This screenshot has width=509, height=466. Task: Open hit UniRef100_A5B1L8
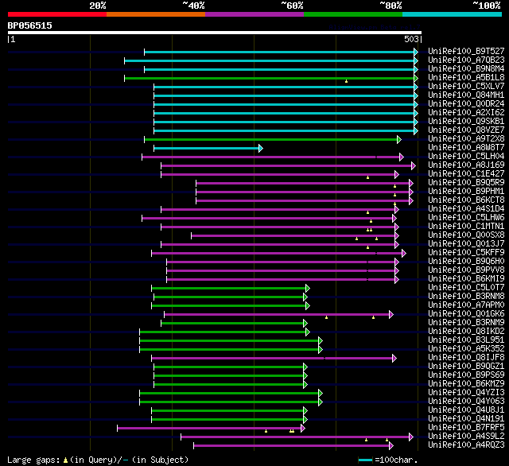click(466, 77)
